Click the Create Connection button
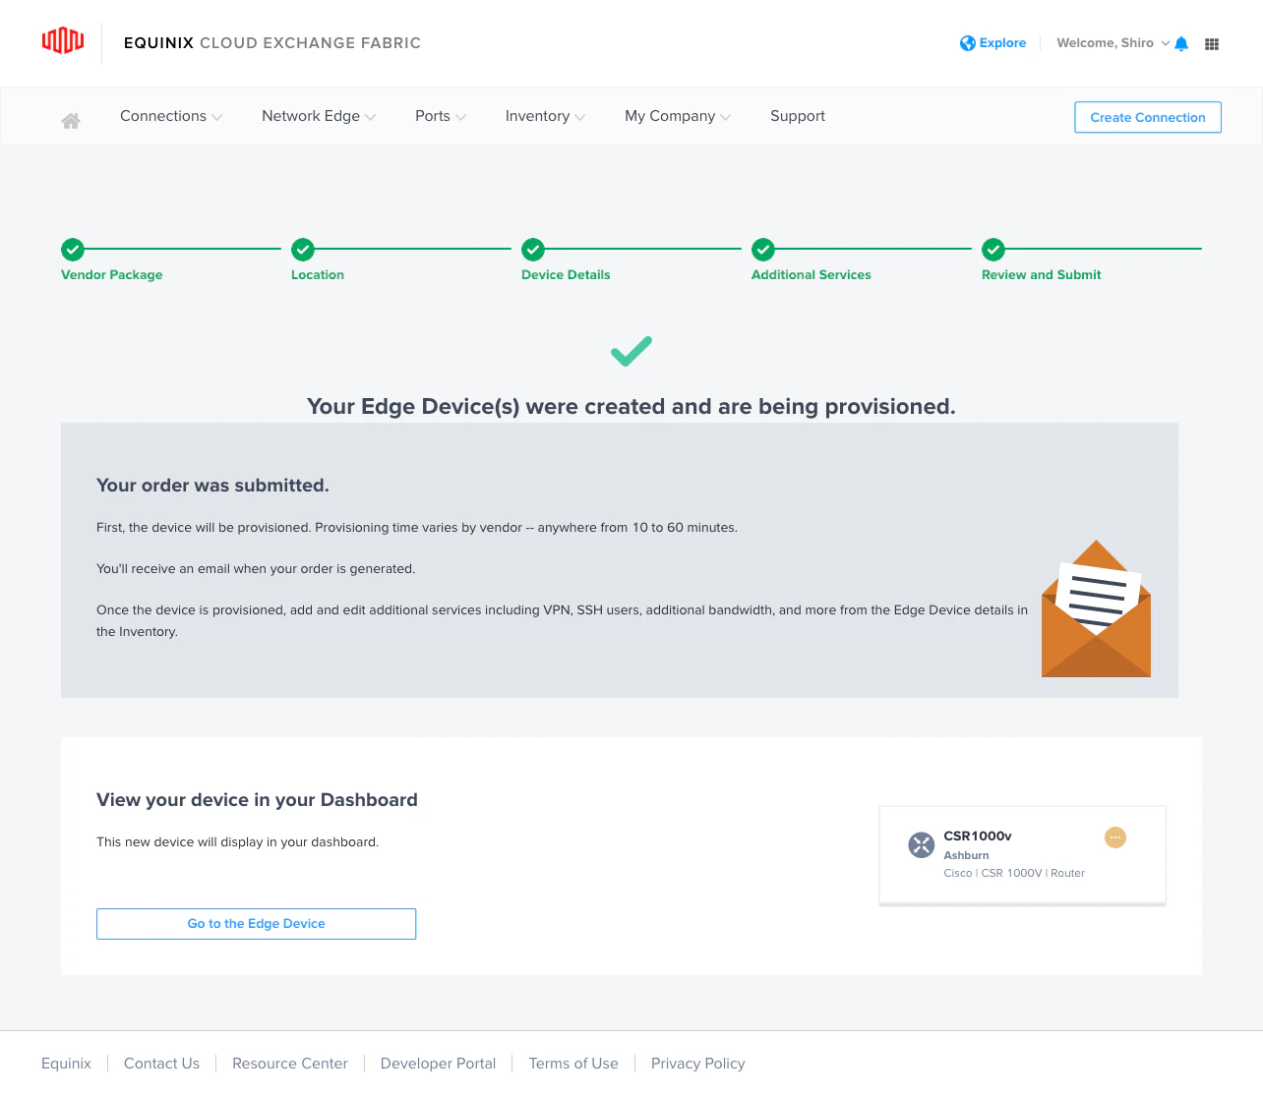 [x=1148, y=117]
